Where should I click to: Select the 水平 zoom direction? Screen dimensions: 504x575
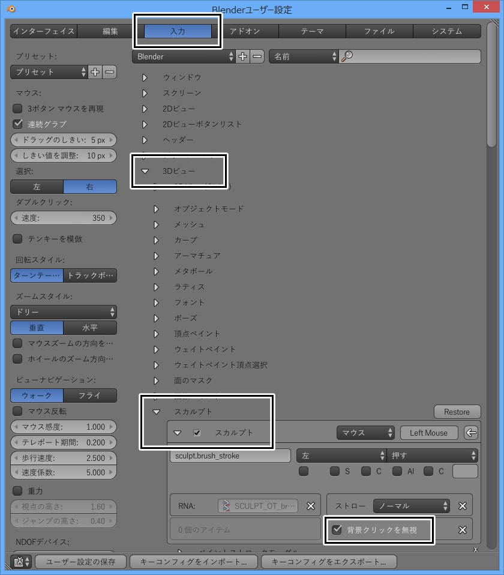[90, 328]
